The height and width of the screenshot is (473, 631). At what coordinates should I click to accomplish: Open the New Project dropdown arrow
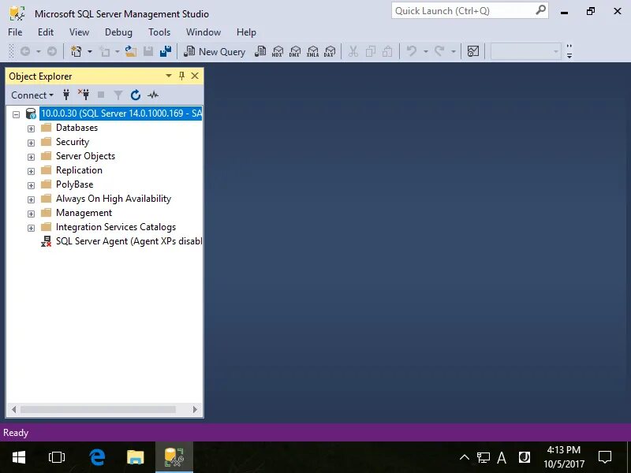point(90,51)
